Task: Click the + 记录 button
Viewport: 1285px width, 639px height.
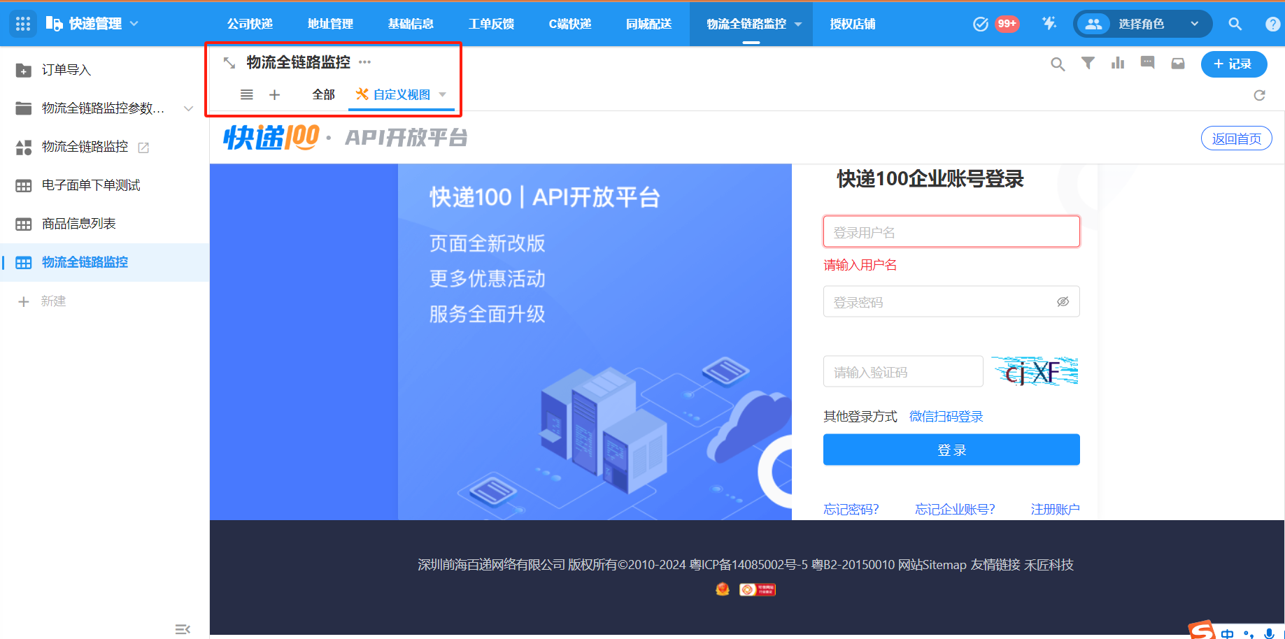Action: (x=1234, y=64)
